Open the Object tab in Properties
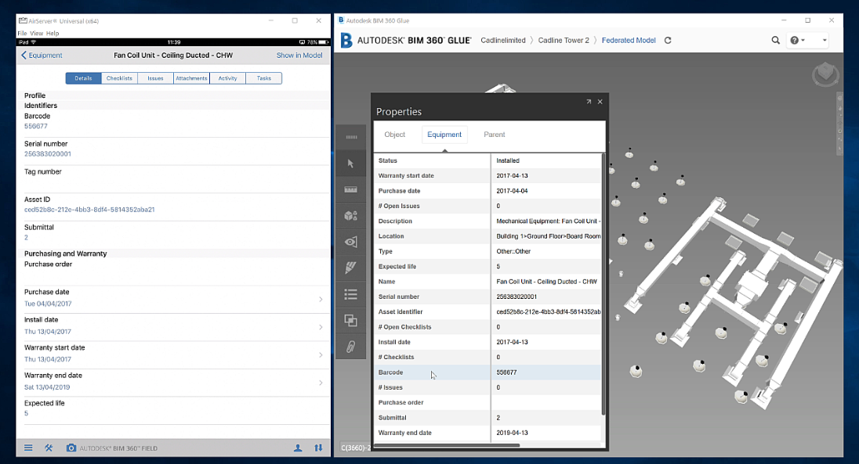The width and height of the screenshot is (859, 464). [x=394, y=135]
